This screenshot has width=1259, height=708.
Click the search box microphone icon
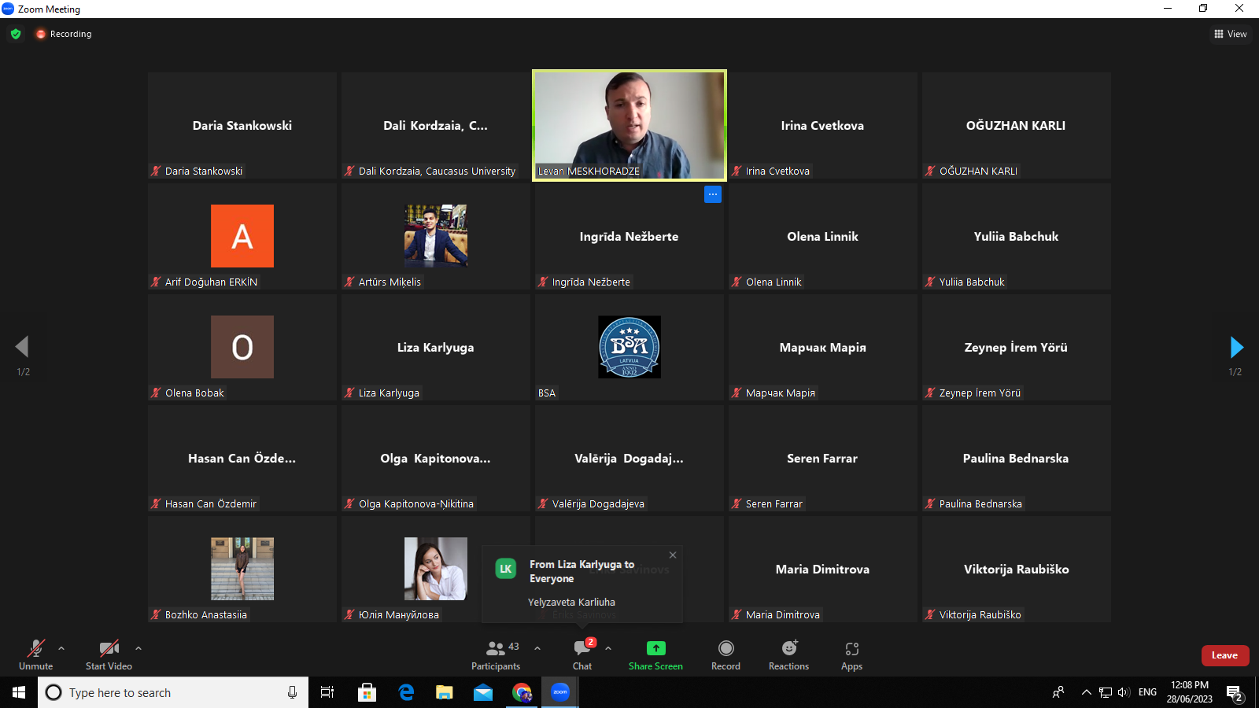[x=292, y=692]
